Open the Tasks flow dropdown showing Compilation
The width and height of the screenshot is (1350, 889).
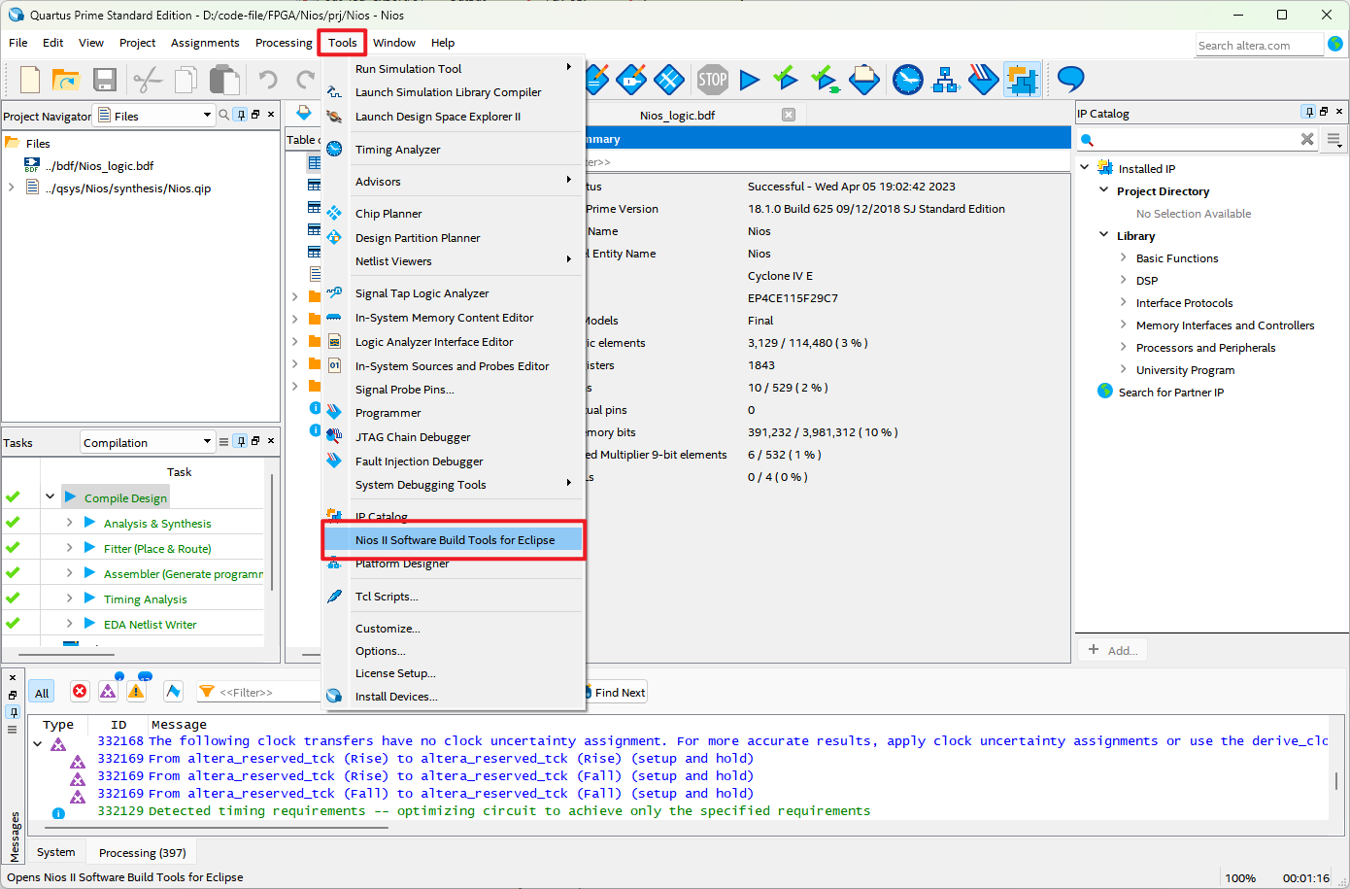pyautogui.click(x=207, y=441)
